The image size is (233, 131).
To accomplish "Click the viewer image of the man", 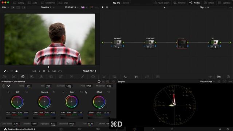I will 50,39.
